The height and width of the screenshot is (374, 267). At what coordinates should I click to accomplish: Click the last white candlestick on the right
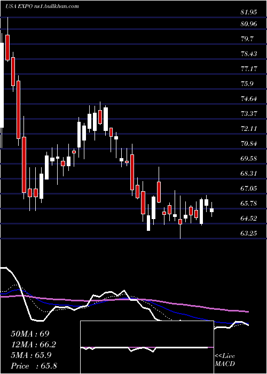point(211,210)
